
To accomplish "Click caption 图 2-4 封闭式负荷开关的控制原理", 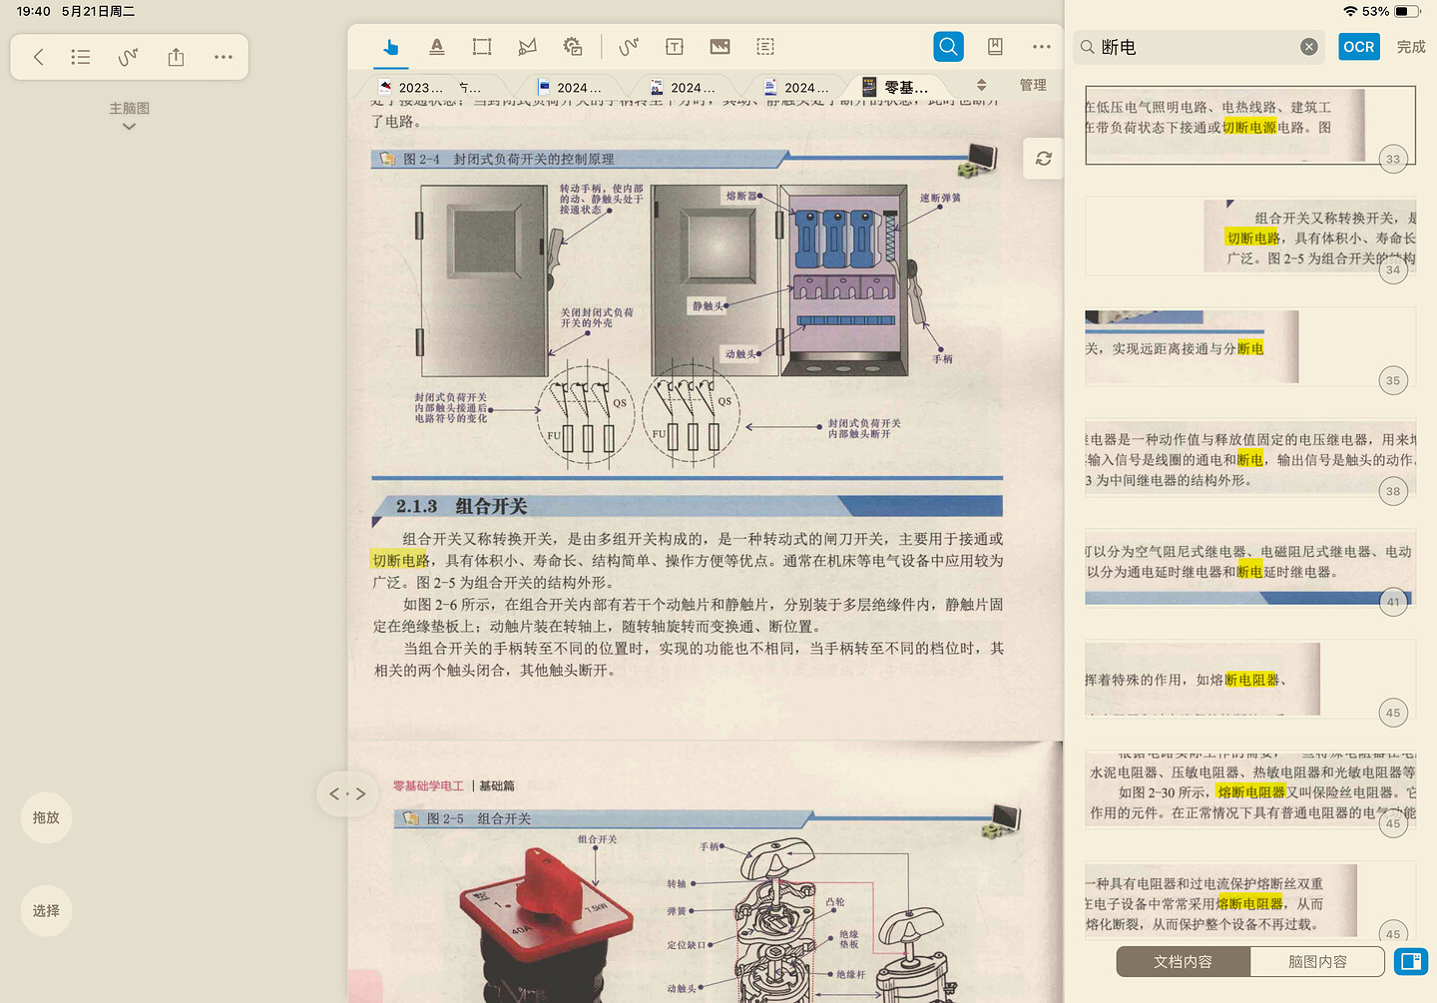I will (x=509, y=159).
